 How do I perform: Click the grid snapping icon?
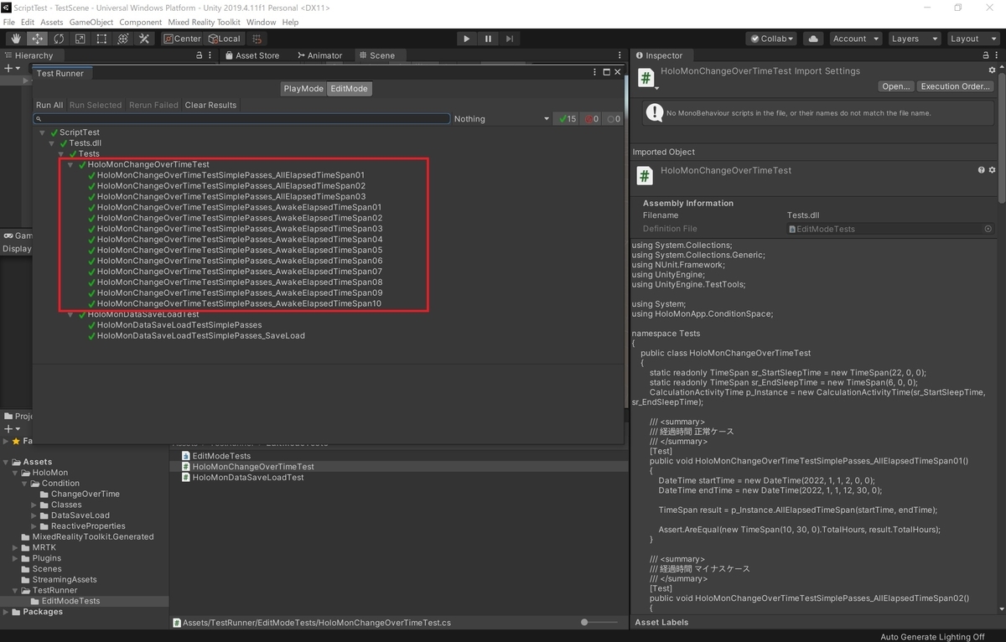coord(257,39)
